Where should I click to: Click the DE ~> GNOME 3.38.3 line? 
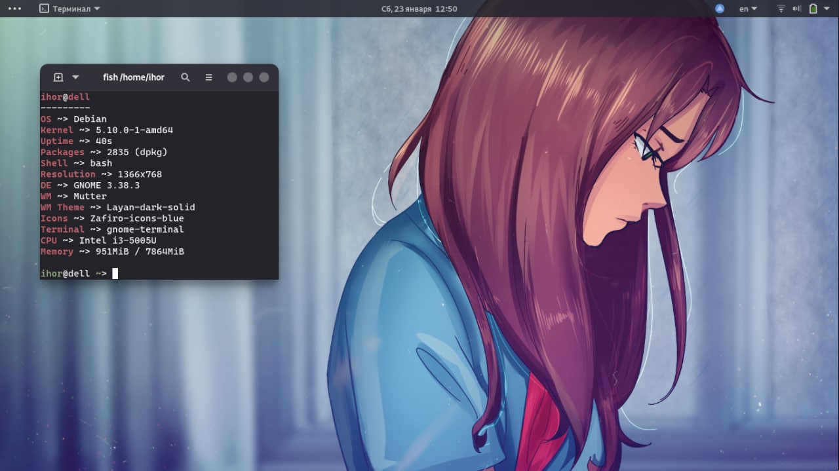90,185
